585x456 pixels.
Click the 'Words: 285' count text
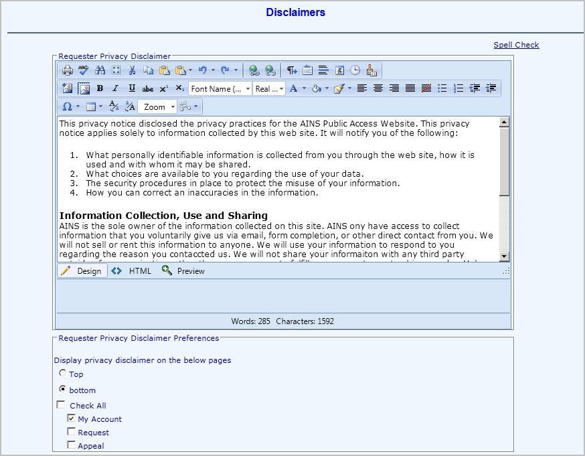(250, 321)
